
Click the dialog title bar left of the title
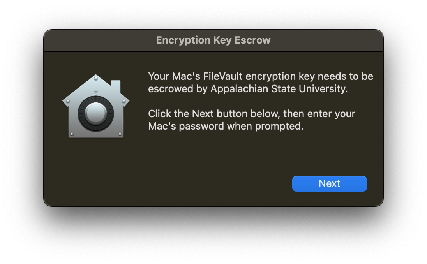[97, 40]
